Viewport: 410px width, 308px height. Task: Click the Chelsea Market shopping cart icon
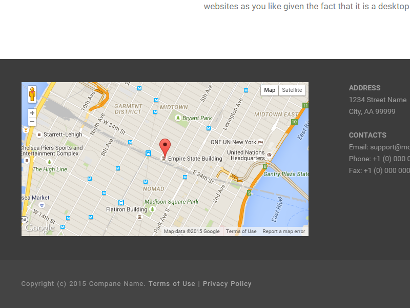42,205
